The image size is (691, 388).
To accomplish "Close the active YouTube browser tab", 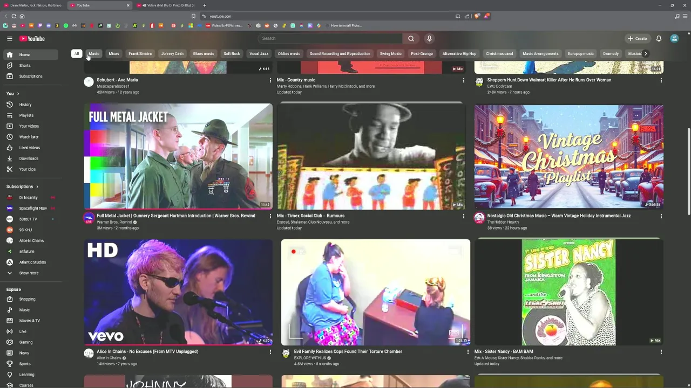I will coord(128,5).
